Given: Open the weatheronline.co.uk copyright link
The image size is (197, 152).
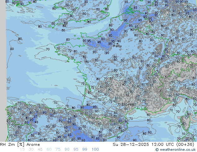Looking at the screenshot, I should point(175,150).
